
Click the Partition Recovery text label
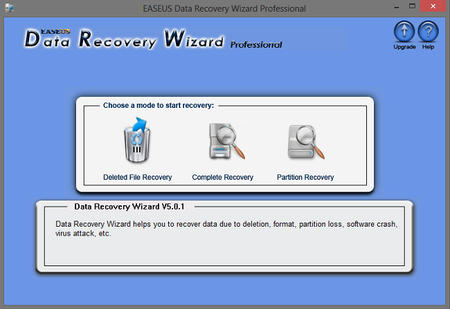click(x=305, y=177)
